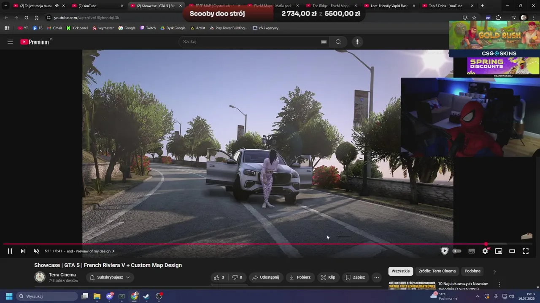
Task: Open the Dysk Google bookmark
Action: (173, 28)
